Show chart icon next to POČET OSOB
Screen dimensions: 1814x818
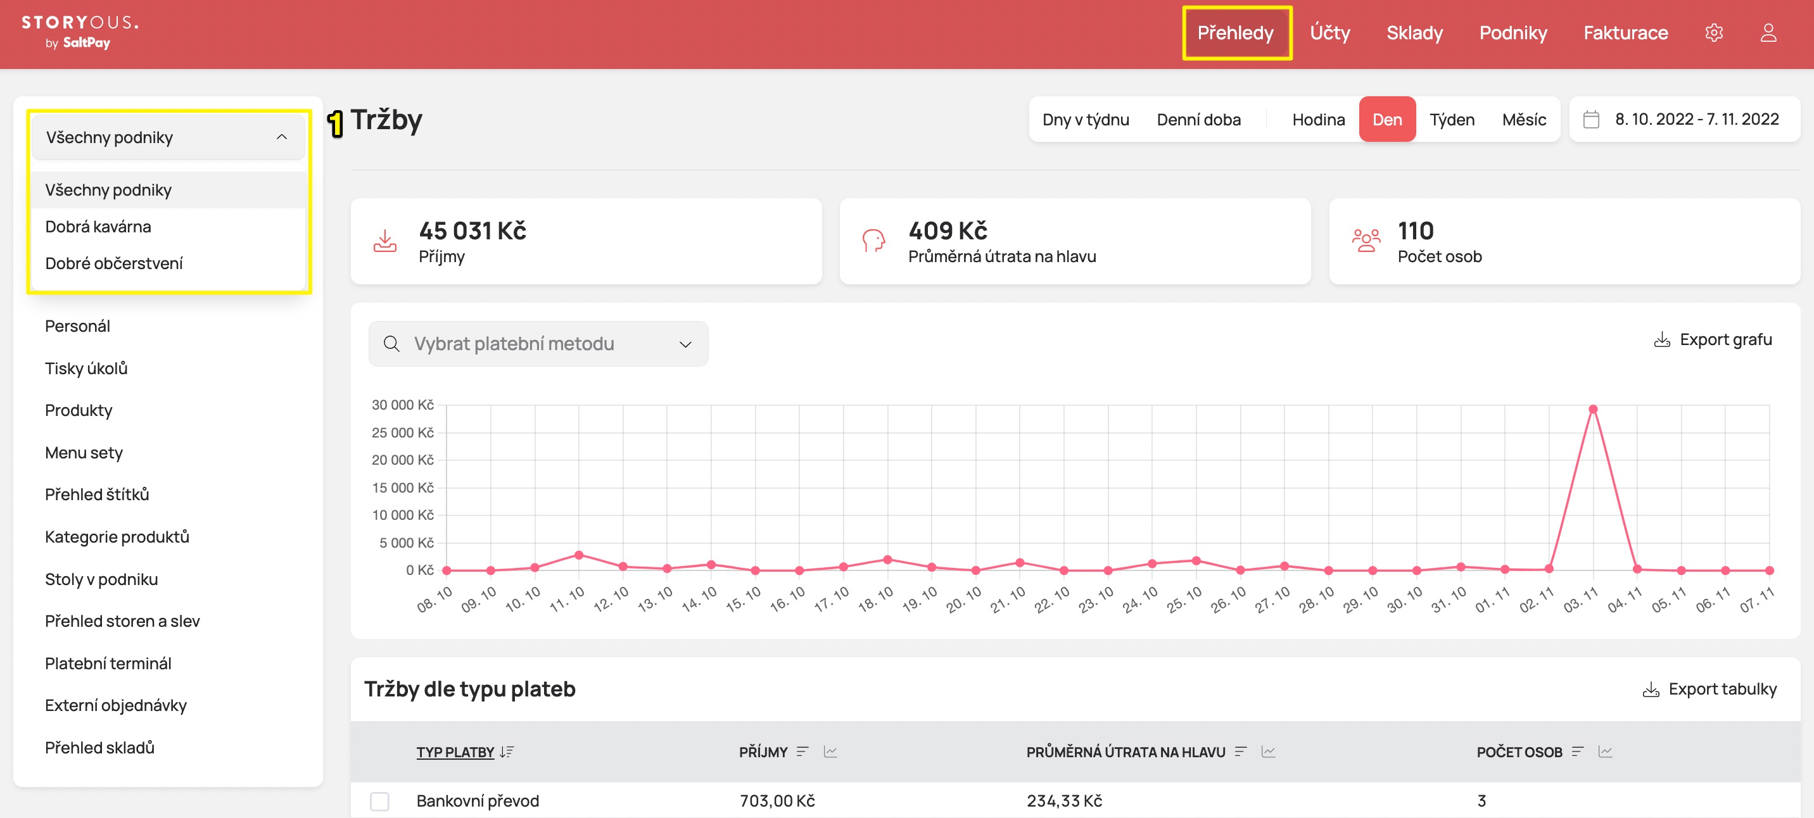click(x=1606, y=752)
